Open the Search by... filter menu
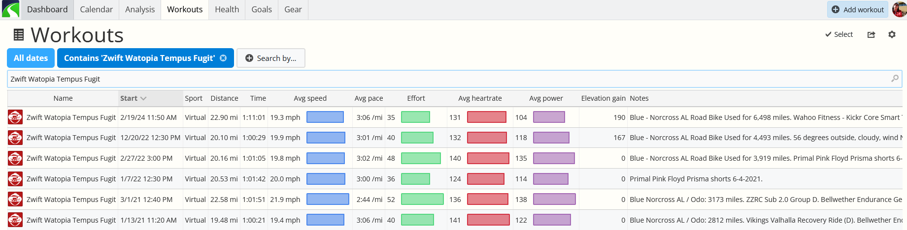 click(271, 58)
